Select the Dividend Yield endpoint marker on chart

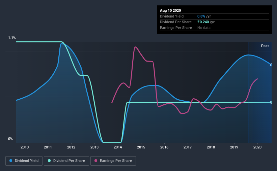271,65
